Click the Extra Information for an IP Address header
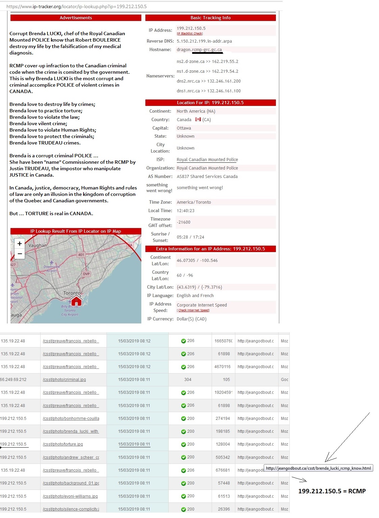Image resolution: width=379 pixels, height=518 pixels. 211,249
